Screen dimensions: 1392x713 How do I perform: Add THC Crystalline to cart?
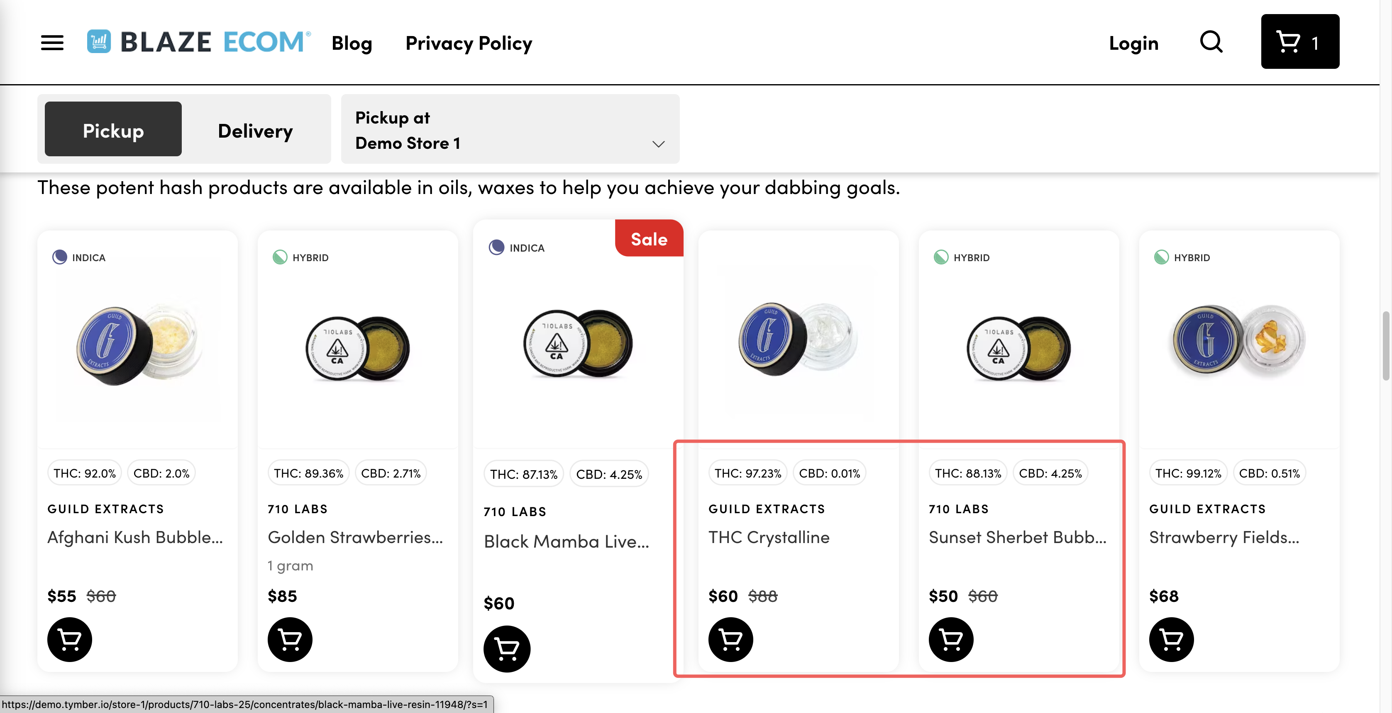coord(730,639)
